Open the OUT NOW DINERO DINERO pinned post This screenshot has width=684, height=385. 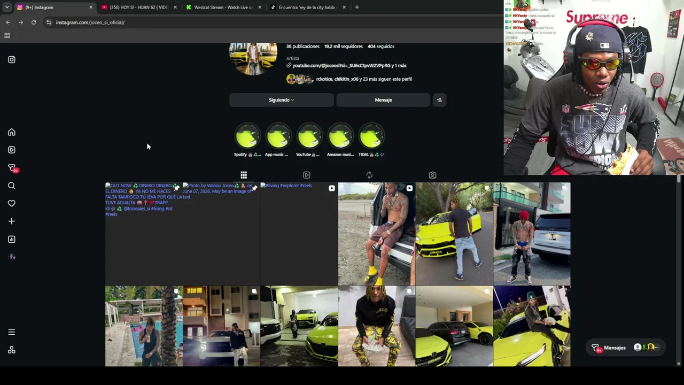(x=144, y=234)
